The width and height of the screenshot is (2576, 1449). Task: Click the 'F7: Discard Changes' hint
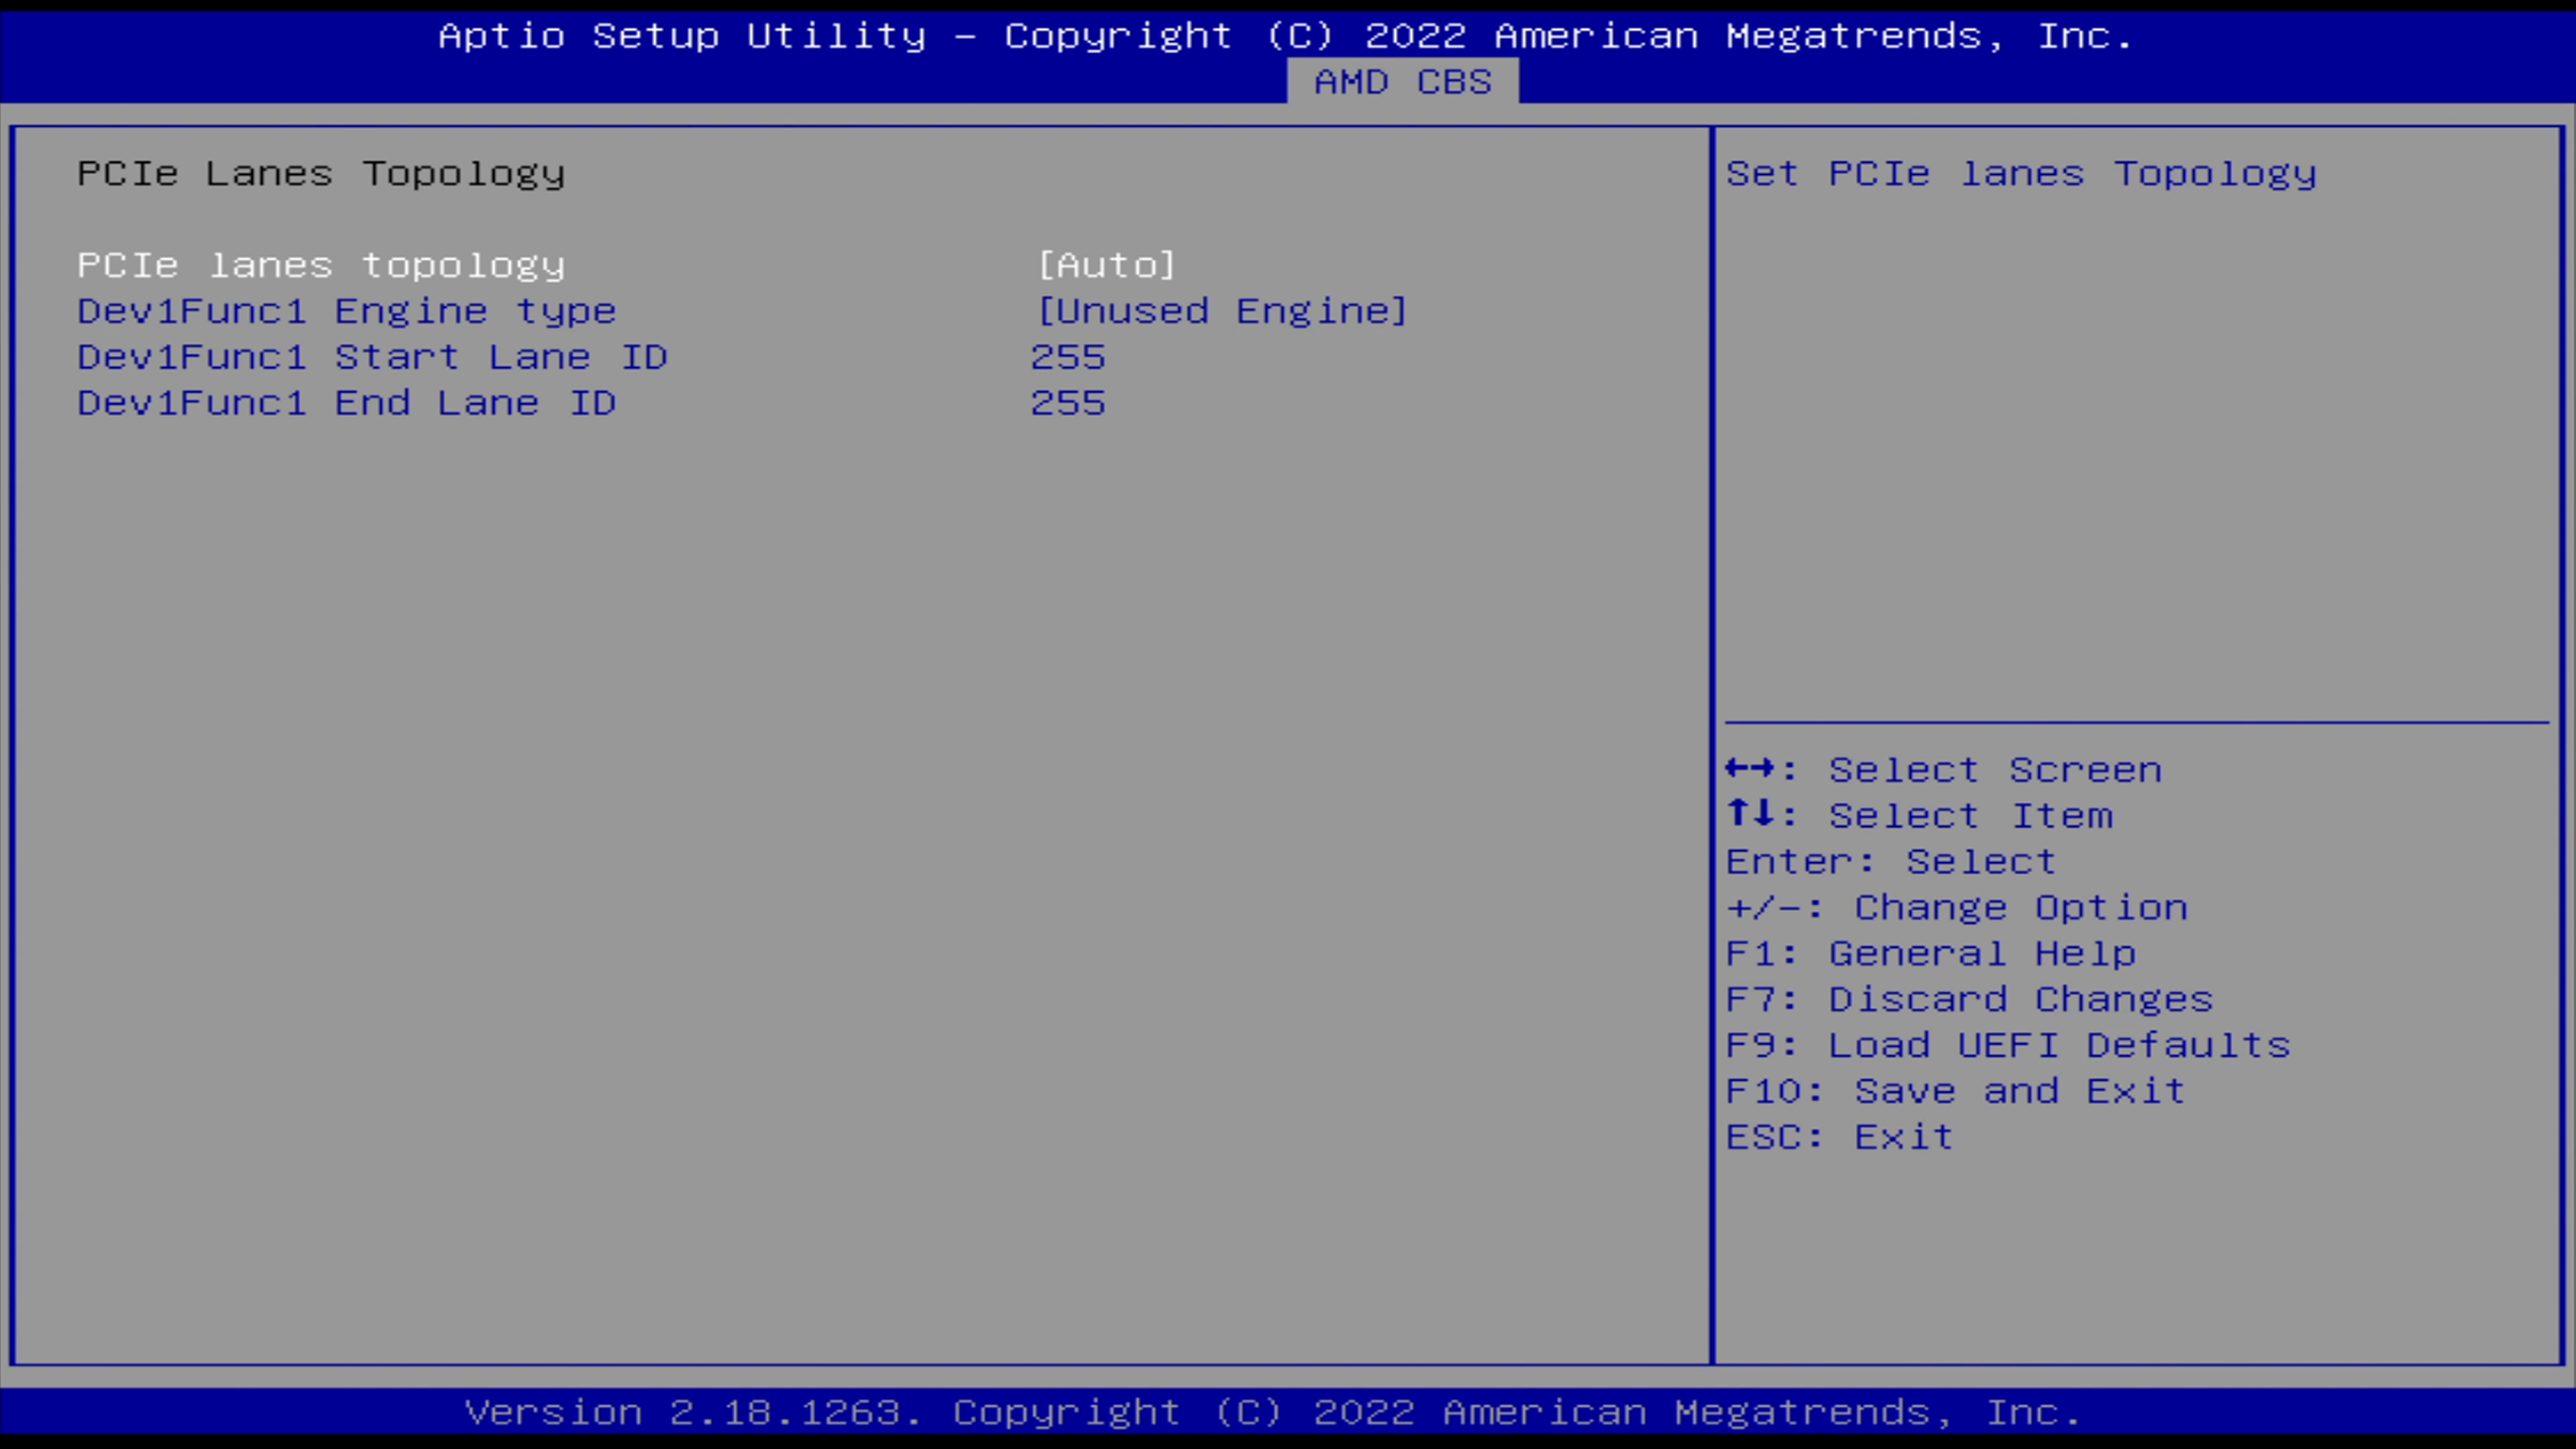pos(1970,1000)
